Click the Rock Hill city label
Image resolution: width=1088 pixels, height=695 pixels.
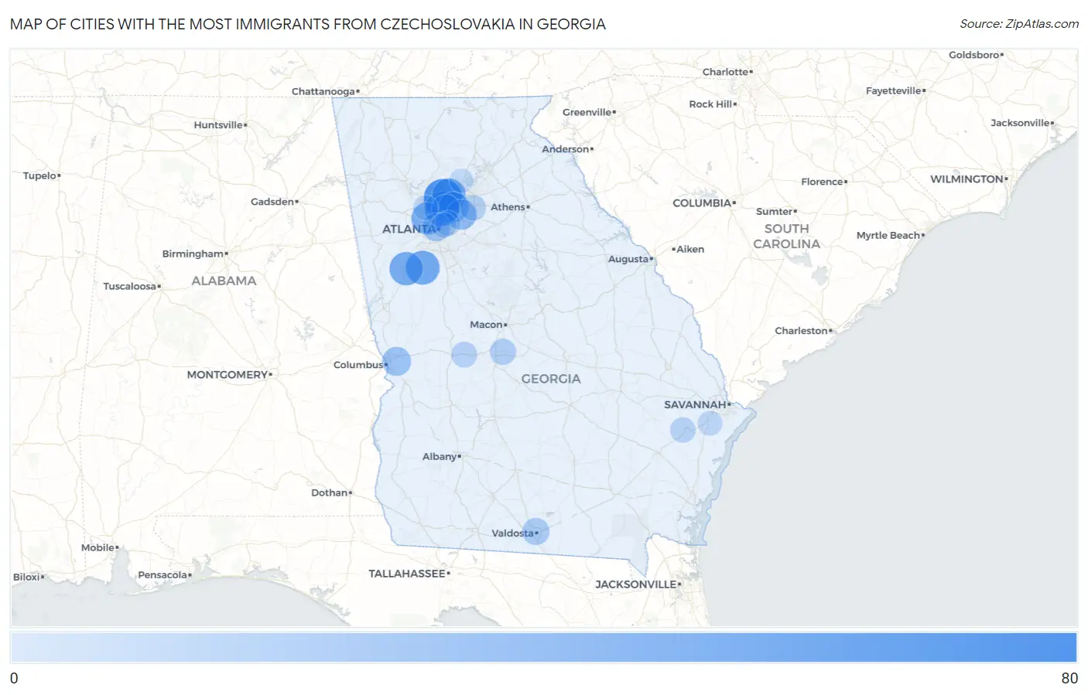[x=711, y=104]
